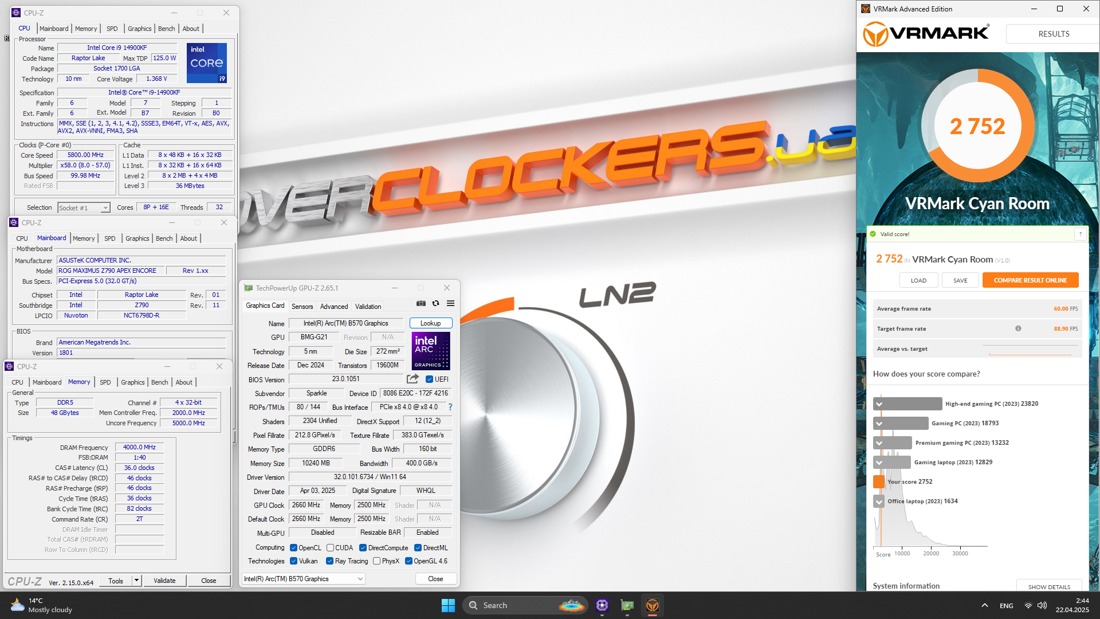The width and height of the screenshot is (1100, 619).
Task: Click the Validate button in CPU-Z
Action: 164,581
